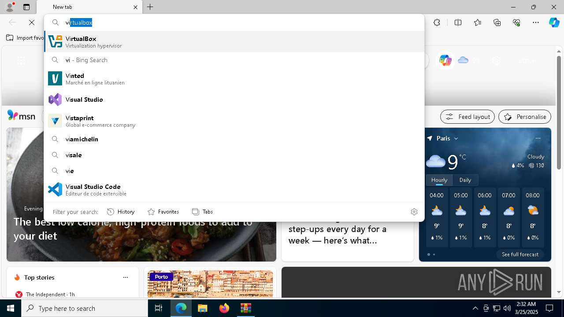Toggle split screen view
Screen dimensions: 564x317
(x=458, y=22)
